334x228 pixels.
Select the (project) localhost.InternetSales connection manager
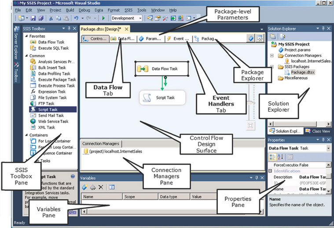click(x=113, y=152)
